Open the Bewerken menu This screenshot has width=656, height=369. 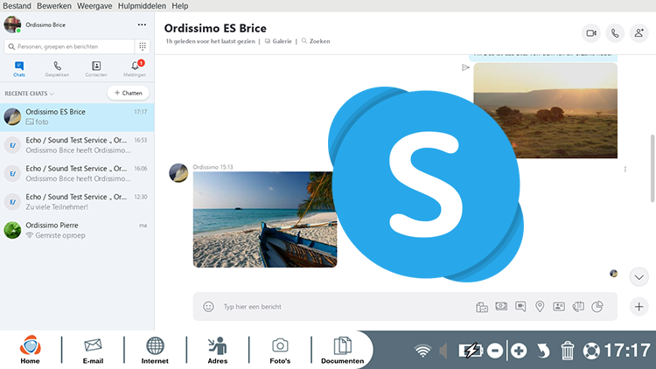tap(54, 6)
